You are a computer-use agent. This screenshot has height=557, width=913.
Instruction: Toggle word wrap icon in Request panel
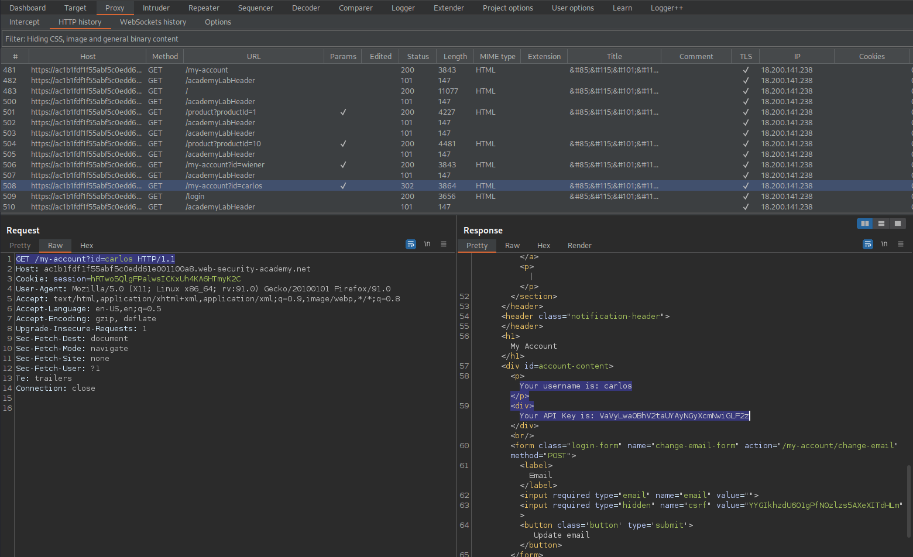click(x=411, y=244)
